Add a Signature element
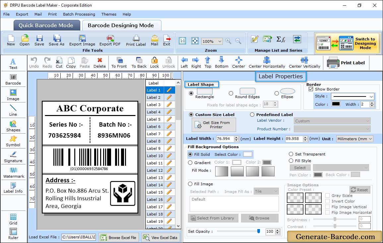Viewport: 383px width, 243px height. click(x=13, y=157)
